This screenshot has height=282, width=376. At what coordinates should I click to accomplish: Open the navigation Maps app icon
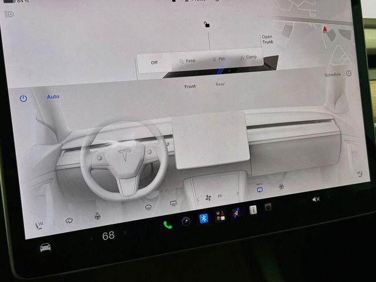[x=236, y=213]
